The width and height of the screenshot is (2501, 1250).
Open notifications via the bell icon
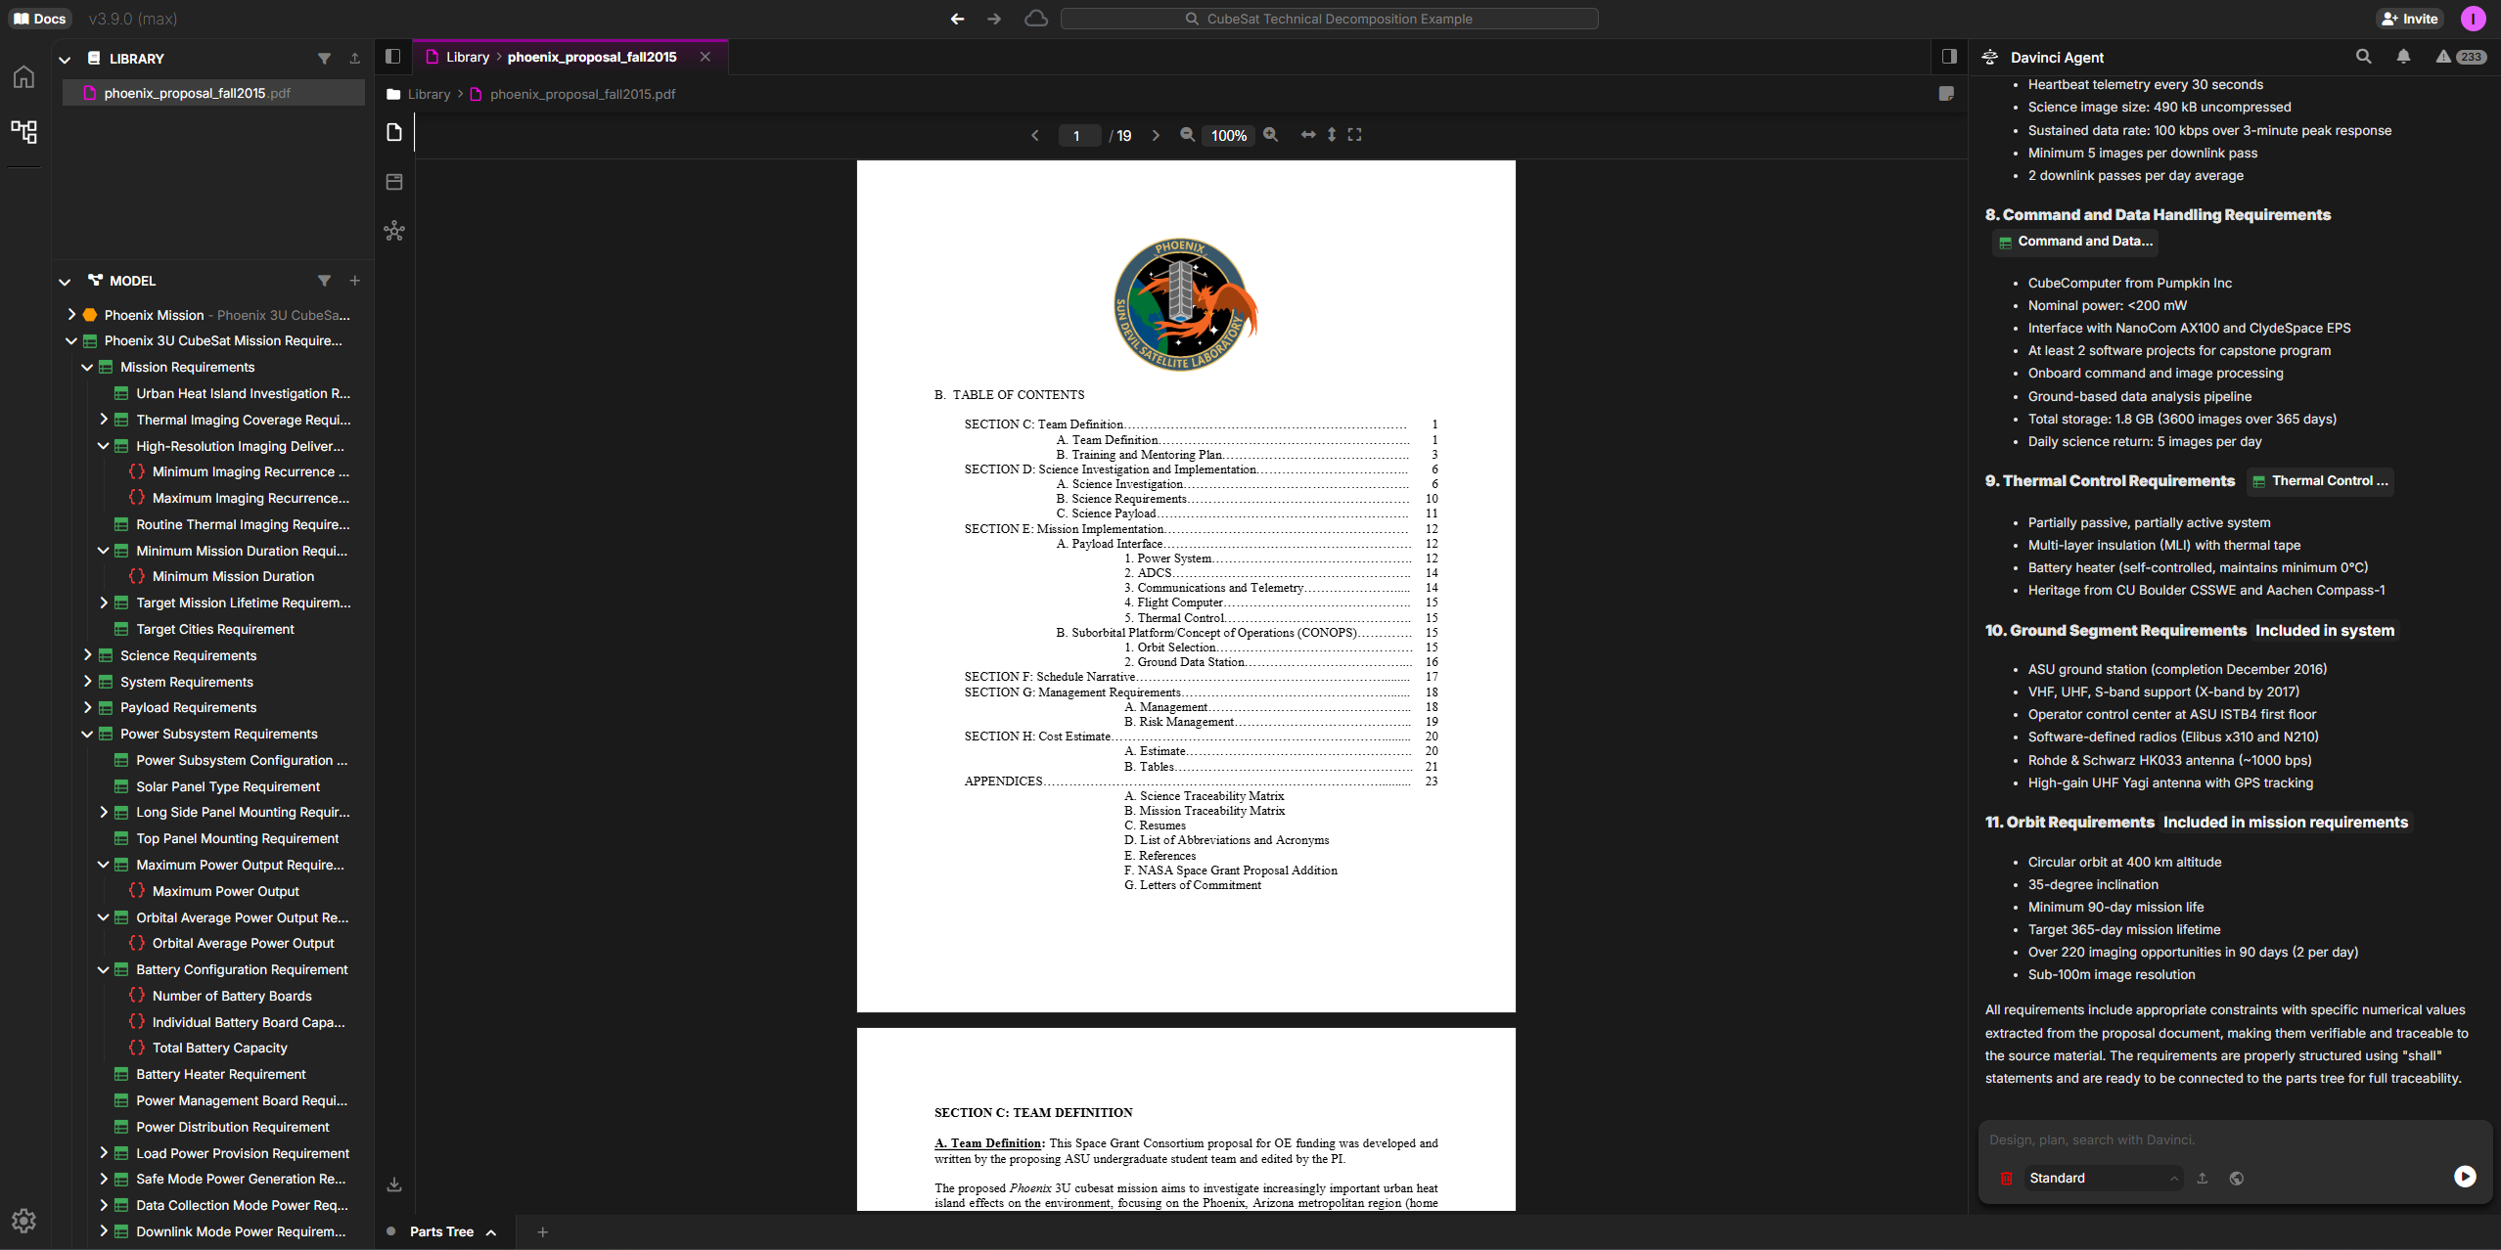pos(2404,57)
